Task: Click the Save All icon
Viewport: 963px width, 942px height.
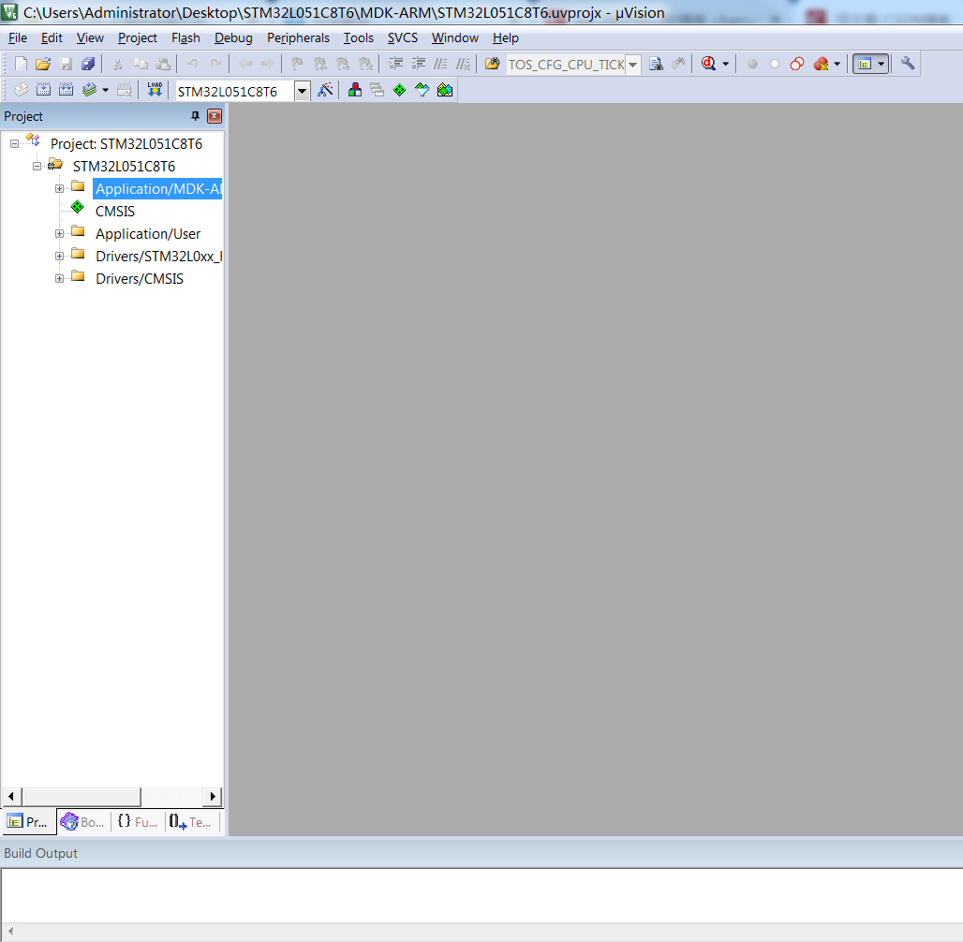Action: pyautogui.click(x=88, y=64)
